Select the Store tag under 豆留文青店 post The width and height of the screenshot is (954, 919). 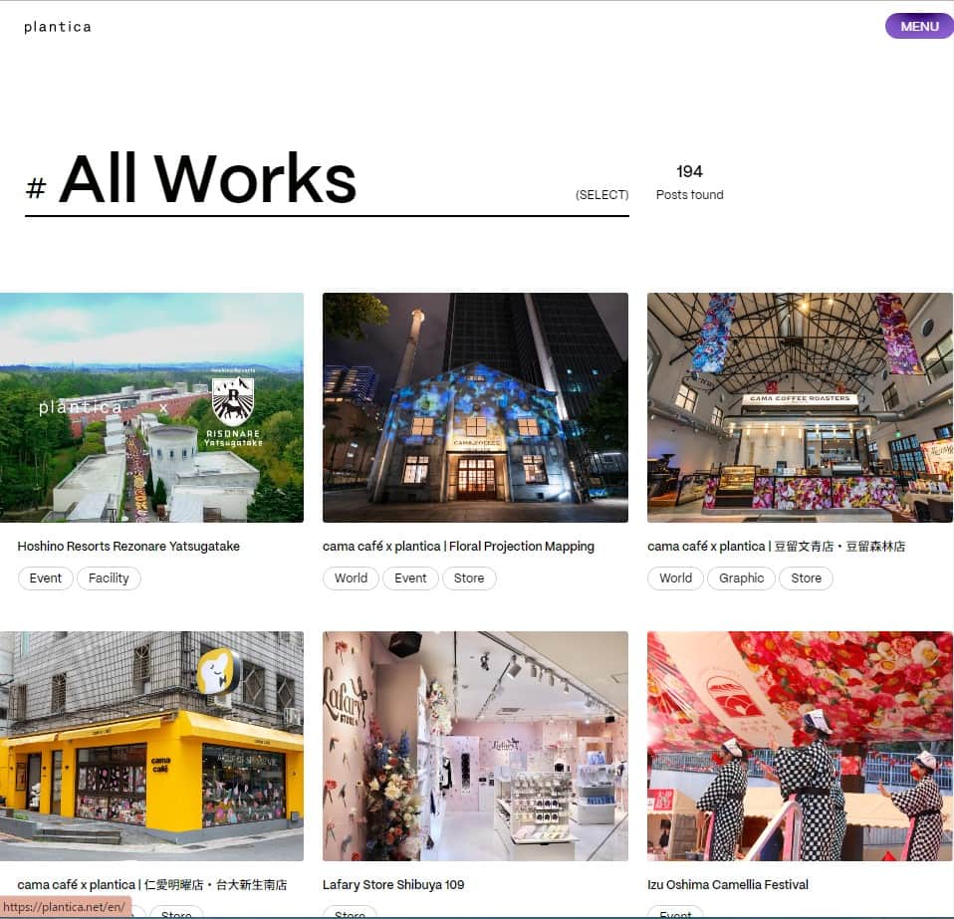click(x=807, y=578)
